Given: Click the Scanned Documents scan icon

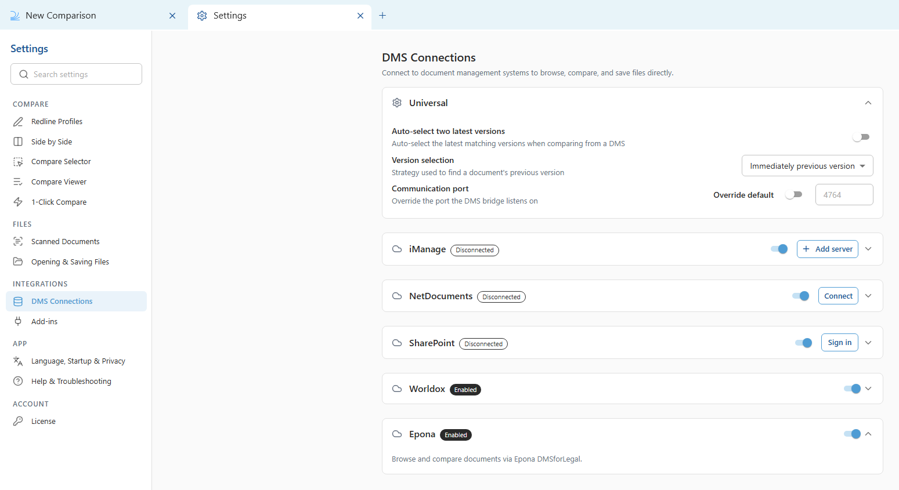Looking at the screenshot, I should coord(18,241).
